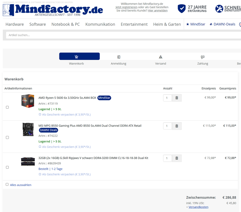Image resolution: width=241 pixels, height=212 pixels.
Task: Click the Anmeldung step icon
Action: pyautogui.click(x=119, y=57)
